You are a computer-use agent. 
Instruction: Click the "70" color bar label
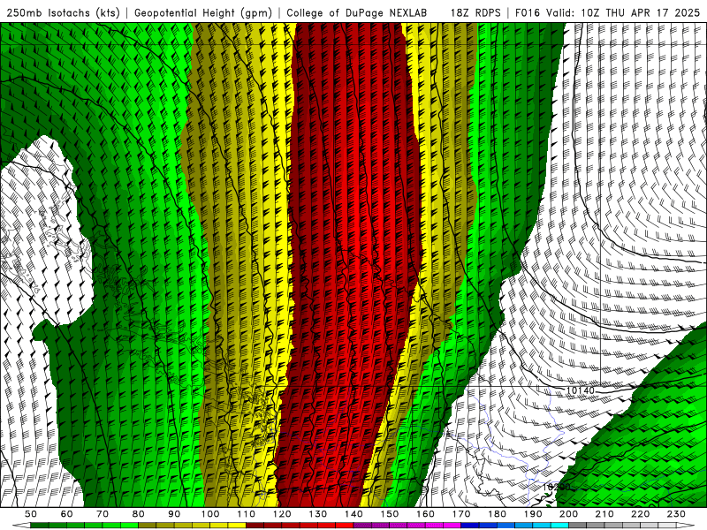[x=103, y=514]
